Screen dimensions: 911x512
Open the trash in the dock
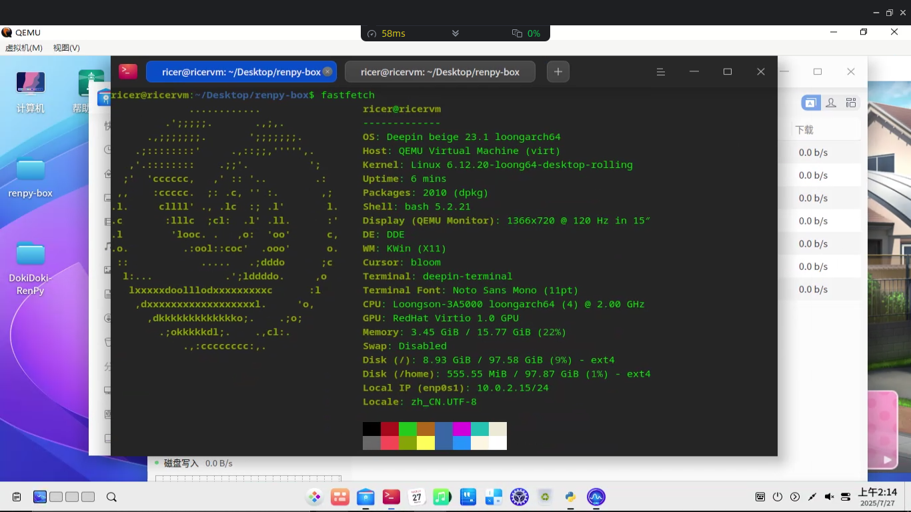(x=545, y=497)
